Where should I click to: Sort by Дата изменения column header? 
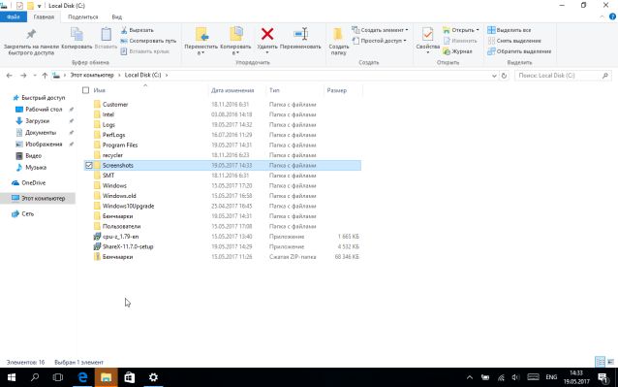coord(232,90)
